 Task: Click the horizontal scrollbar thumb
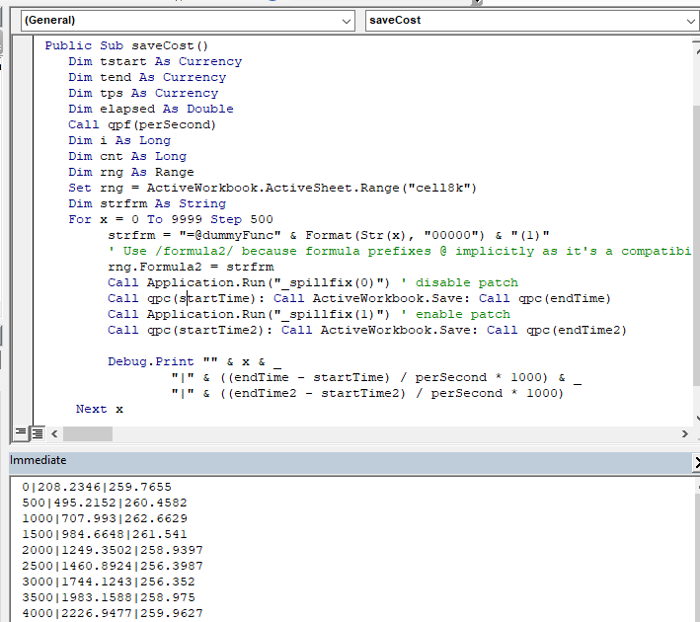[89, 433]
